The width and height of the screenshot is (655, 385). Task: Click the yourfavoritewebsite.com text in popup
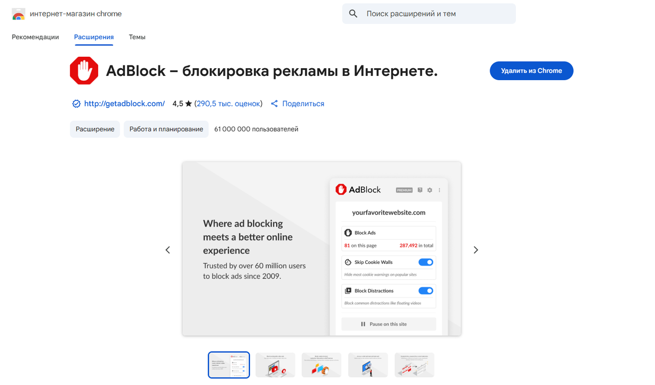(389, 213)
